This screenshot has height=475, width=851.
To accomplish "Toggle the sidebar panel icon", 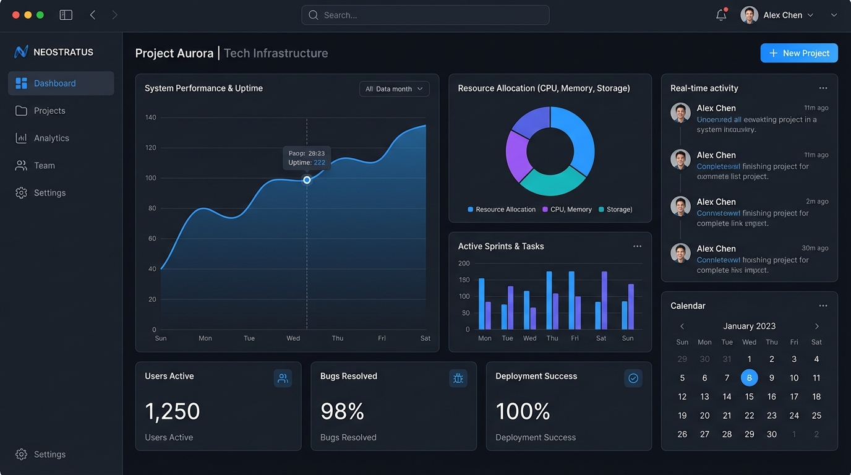I will 66,15.
